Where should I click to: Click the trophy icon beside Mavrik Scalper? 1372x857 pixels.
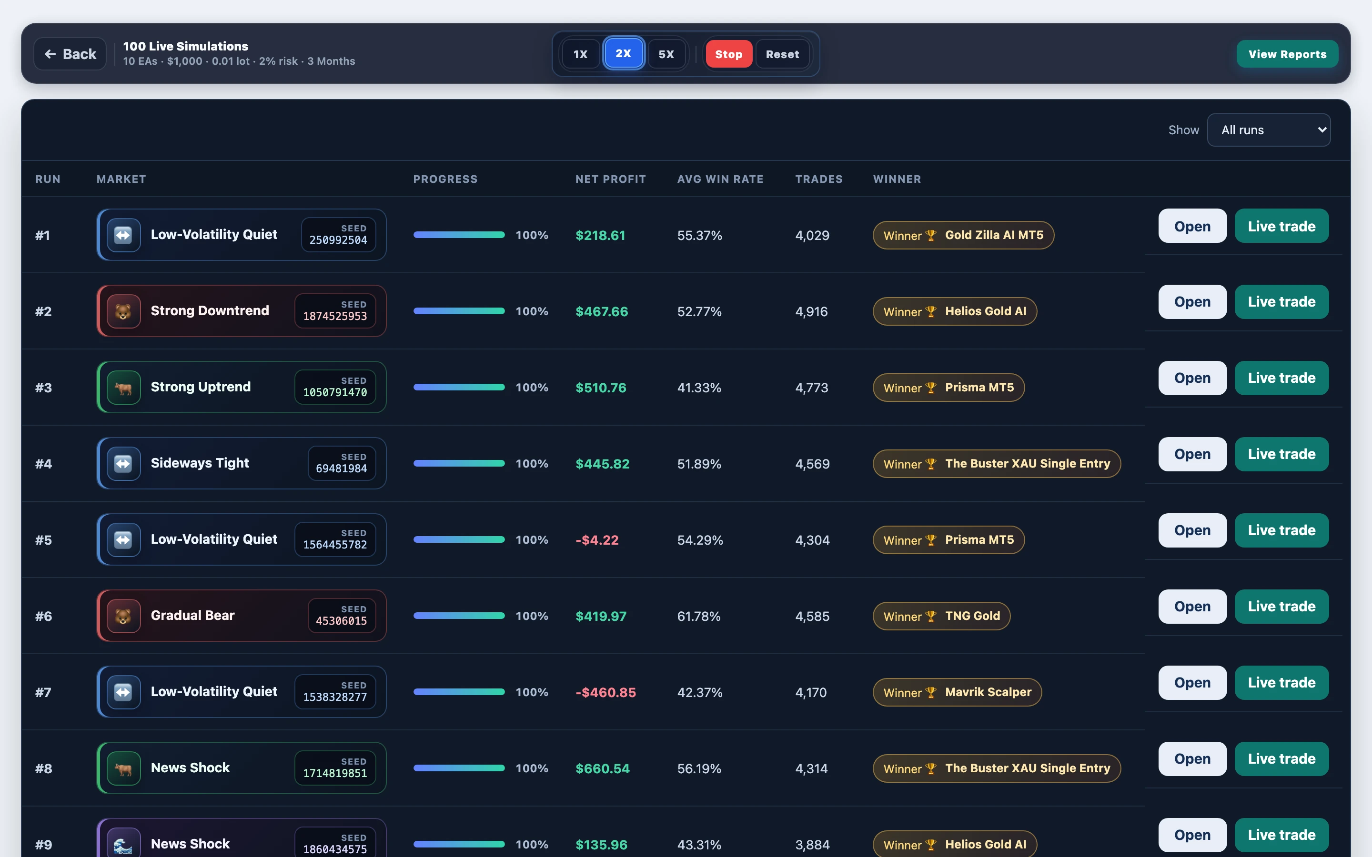[930, 692]
